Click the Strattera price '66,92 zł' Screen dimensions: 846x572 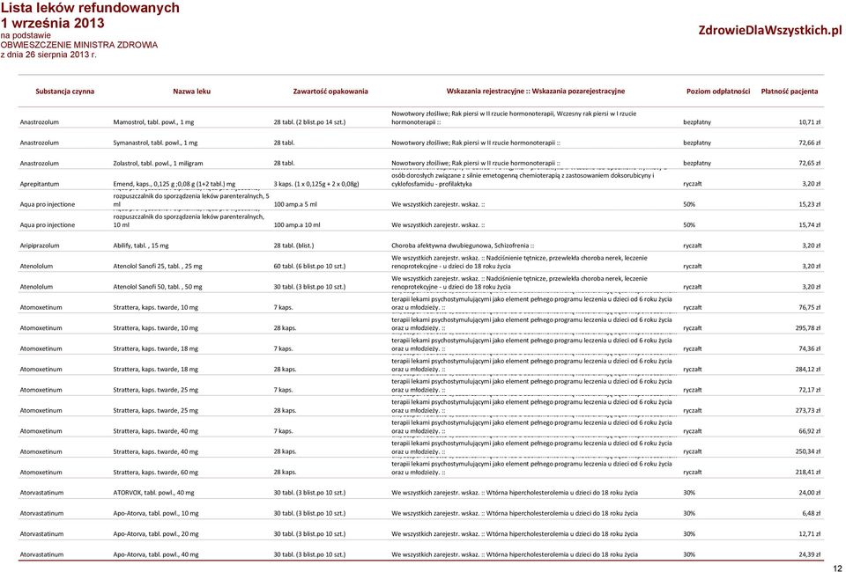(809, 431)
